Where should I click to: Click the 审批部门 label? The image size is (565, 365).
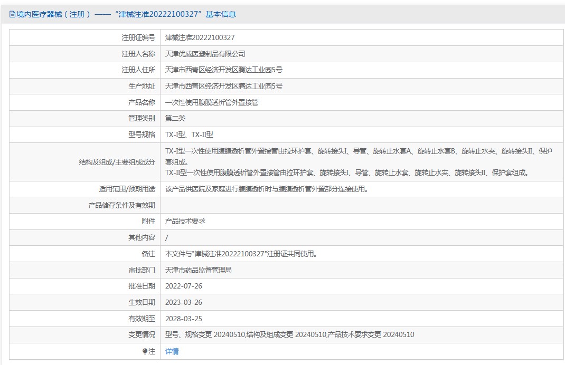[x=142, y=270]
